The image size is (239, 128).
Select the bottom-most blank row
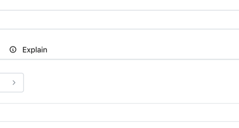click(x=119, y=125)
